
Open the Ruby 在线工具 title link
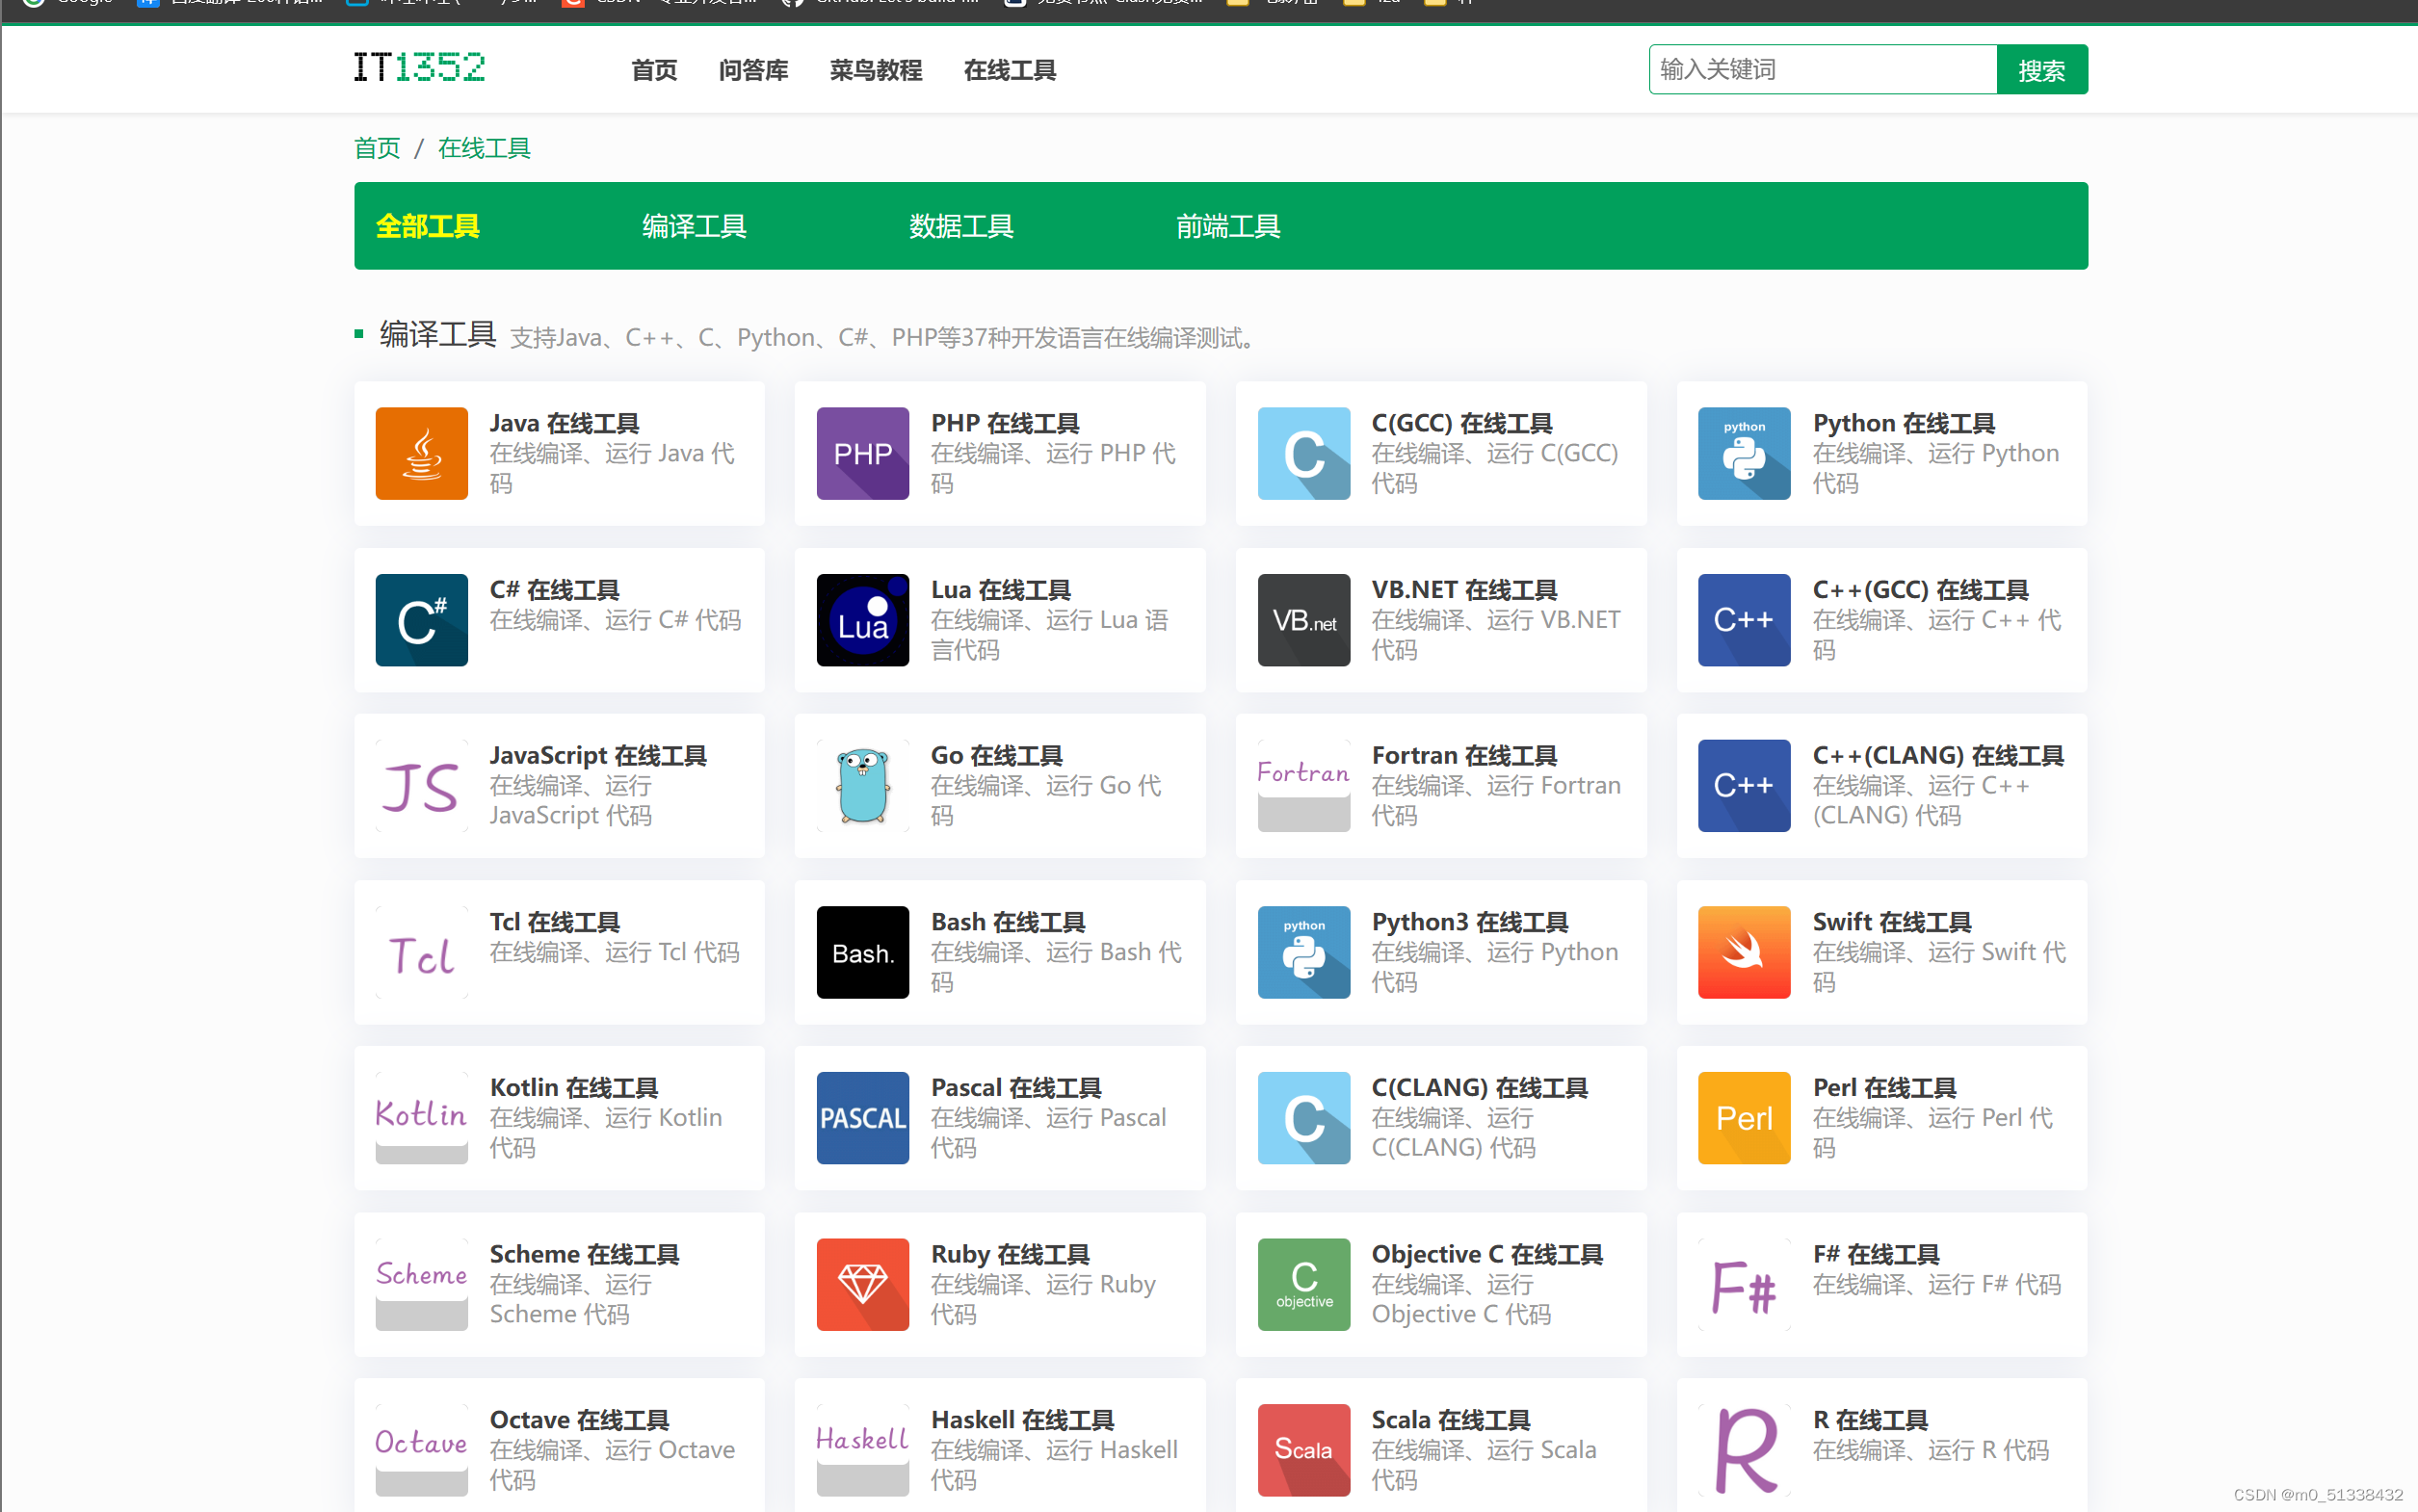pyautogui.click(x=1009, y=1255)
